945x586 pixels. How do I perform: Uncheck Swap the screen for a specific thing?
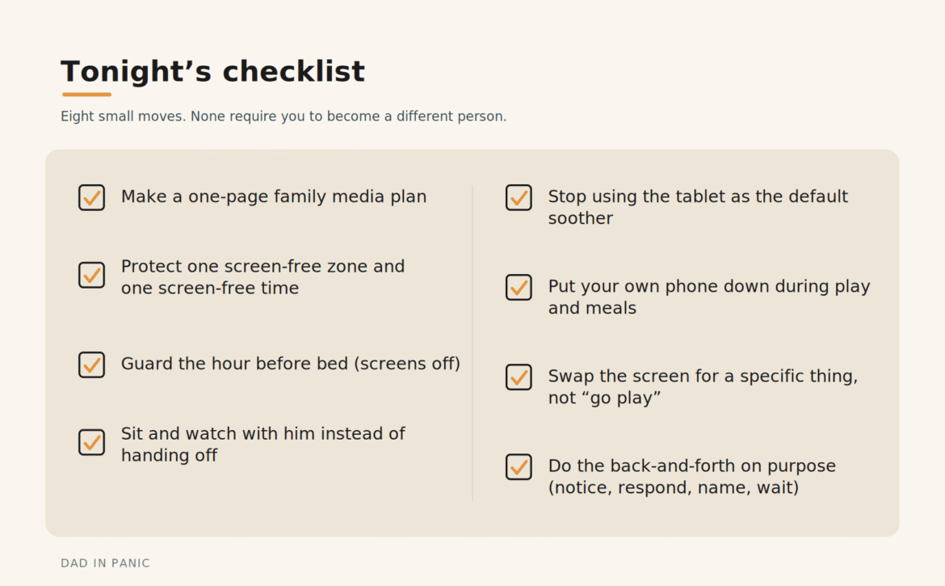tap(519, 377)
